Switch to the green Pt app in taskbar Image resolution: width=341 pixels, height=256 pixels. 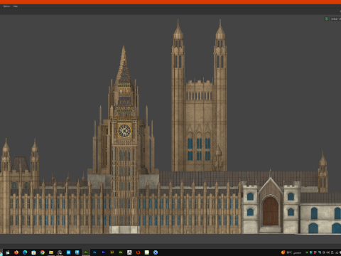86,252
